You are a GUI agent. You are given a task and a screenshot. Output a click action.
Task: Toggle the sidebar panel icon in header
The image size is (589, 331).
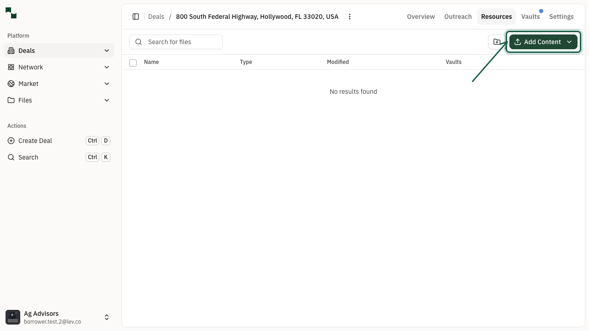click(136, 17)
